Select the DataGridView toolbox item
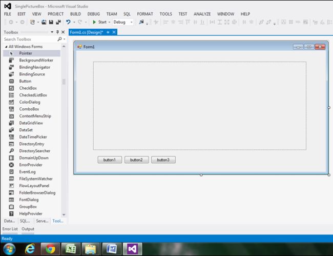Viewport: 333px width, 256px height. (x=31, y=123)
